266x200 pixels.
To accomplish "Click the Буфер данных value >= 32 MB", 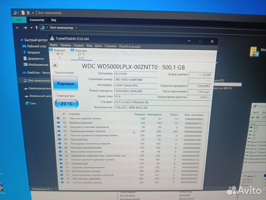I will [200, 75].
